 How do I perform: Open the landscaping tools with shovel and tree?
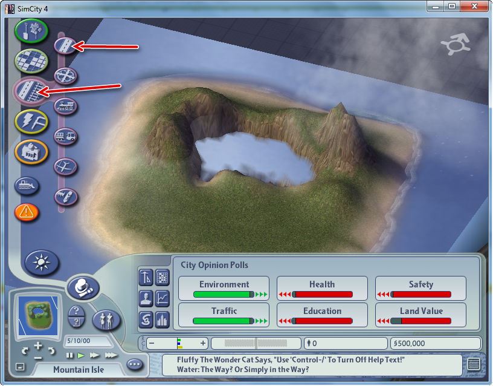[31, 30]
